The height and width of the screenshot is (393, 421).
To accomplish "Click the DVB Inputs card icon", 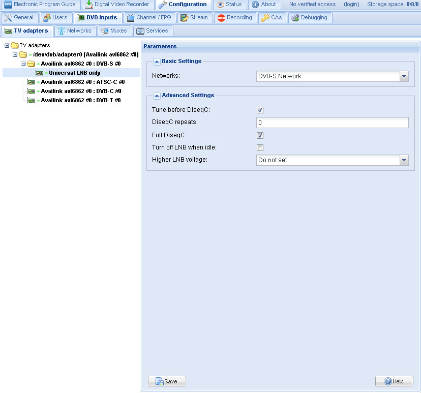I will point(81,18).
